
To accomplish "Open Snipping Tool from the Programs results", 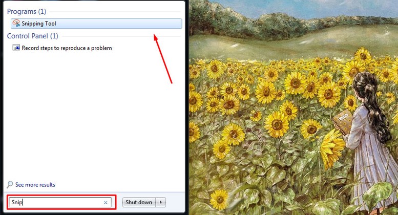I will [96, 24].
